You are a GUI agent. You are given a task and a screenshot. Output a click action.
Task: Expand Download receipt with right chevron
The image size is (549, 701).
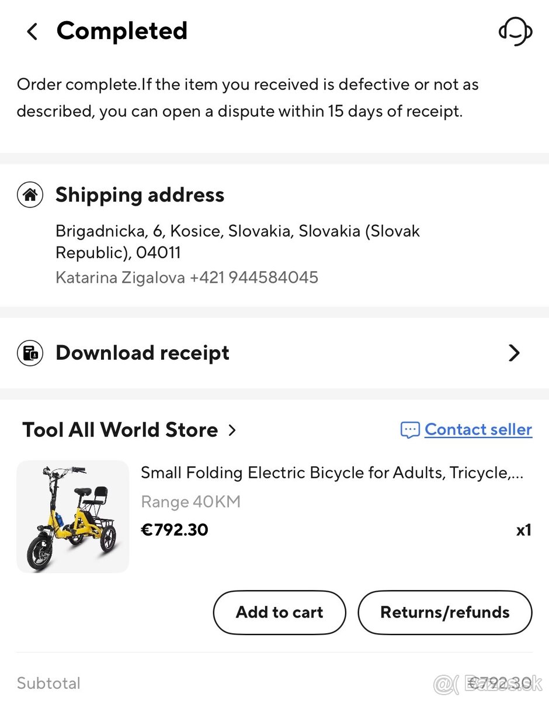tap(514, 353)
